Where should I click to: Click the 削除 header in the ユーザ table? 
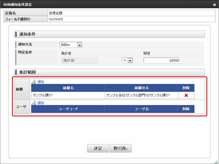click(x=186, y=109)
